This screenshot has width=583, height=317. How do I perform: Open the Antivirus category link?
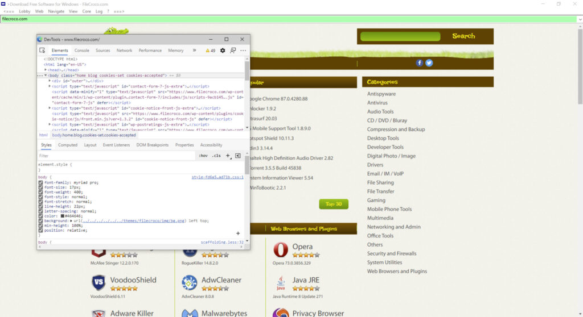[377, 103]
